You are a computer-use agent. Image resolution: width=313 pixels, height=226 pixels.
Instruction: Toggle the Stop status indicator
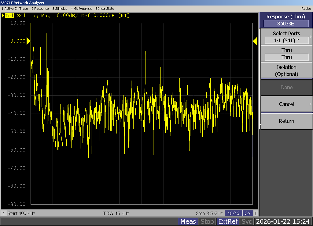point(207,221)
